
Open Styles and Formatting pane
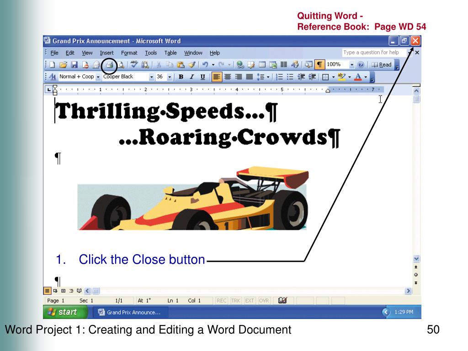tap(53, 77)
